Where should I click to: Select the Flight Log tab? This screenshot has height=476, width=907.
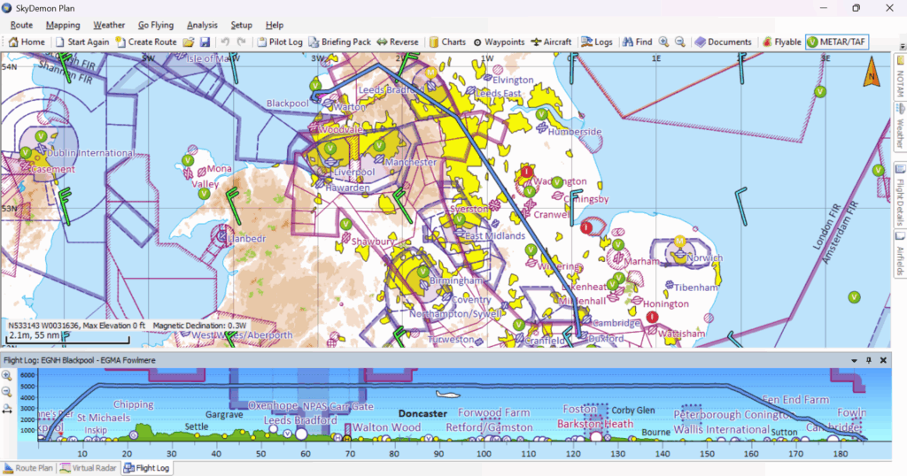[x=146, y=468]
